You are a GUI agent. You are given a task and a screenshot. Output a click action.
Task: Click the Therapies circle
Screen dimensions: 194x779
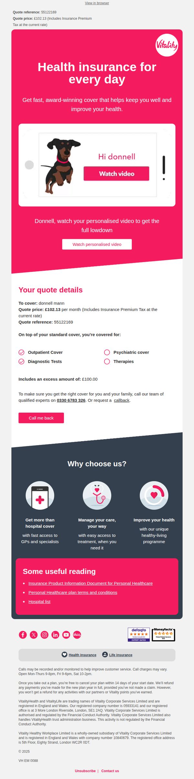tap(107, 362)
